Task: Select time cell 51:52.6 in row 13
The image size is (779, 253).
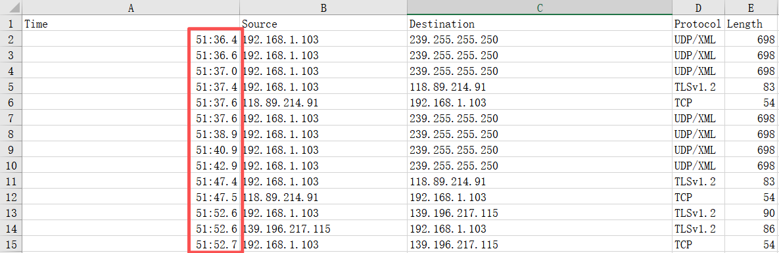Action: click(131, 213)
